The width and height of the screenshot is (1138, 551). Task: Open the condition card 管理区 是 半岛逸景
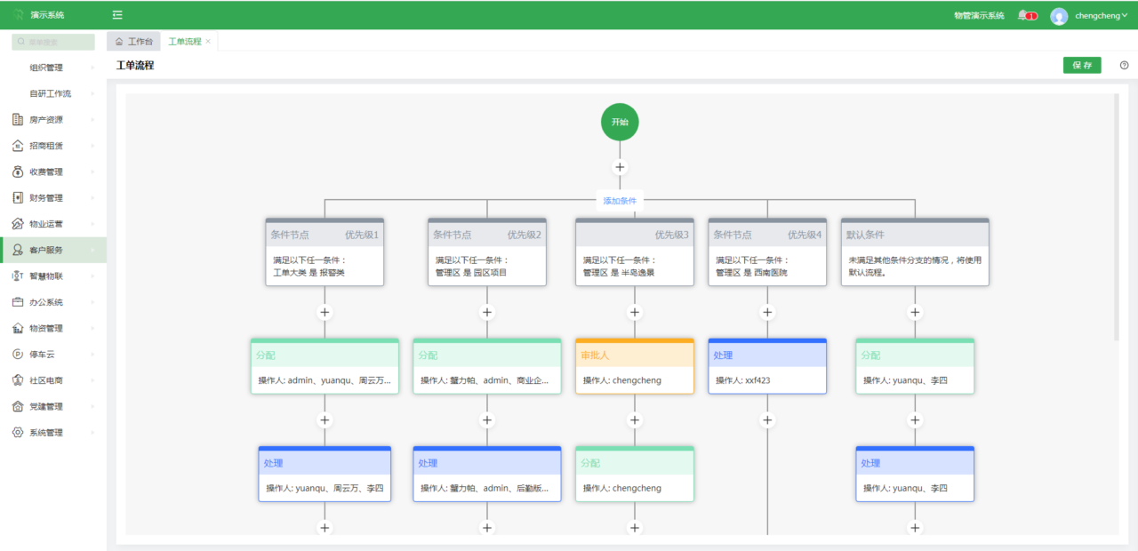coord(635,252)
